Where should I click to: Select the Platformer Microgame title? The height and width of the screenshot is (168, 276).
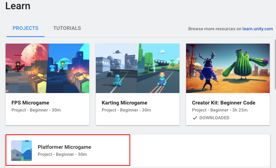(x=64, y=147)
